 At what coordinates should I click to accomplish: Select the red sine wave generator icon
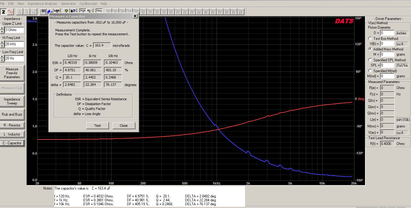[x=11, y=12]
